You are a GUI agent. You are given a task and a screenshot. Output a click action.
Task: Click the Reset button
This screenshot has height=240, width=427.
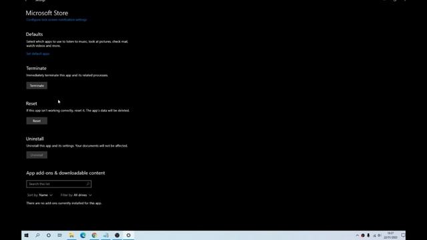(x=37, y=121)
